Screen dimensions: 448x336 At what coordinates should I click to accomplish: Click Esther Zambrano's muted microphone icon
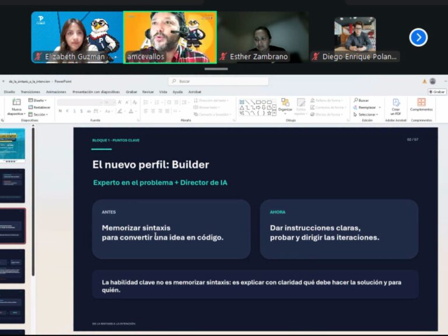(223, 56)
